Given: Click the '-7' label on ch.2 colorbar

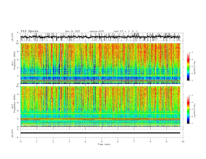Looking at the screenshot, I should (192, 124).
